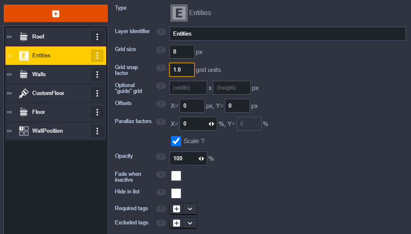Click the Walls layer drag handle
411x234 pixels.
9,75
